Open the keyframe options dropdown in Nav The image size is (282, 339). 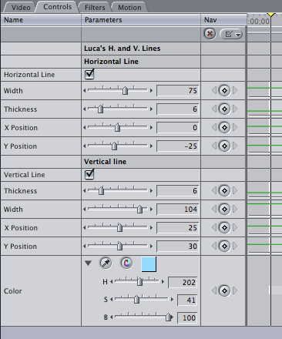[x=231, y=34]
